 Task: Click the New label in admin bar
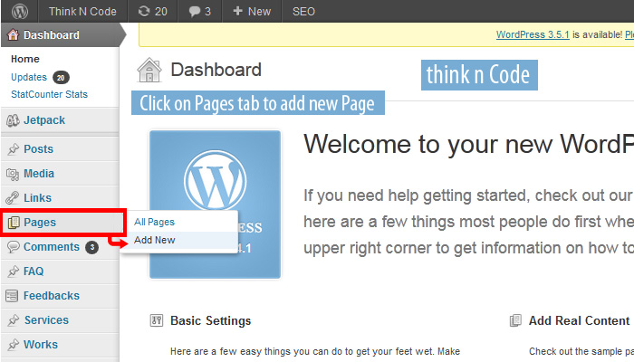259,11
